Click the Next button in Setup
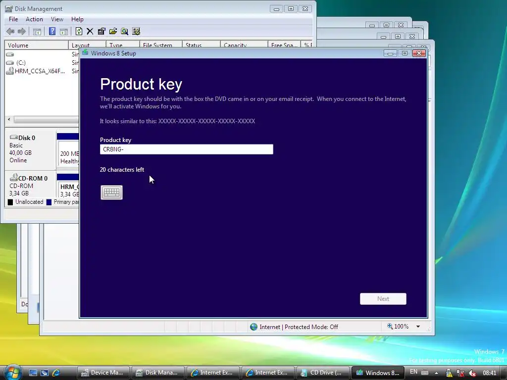 pos(383,299)
